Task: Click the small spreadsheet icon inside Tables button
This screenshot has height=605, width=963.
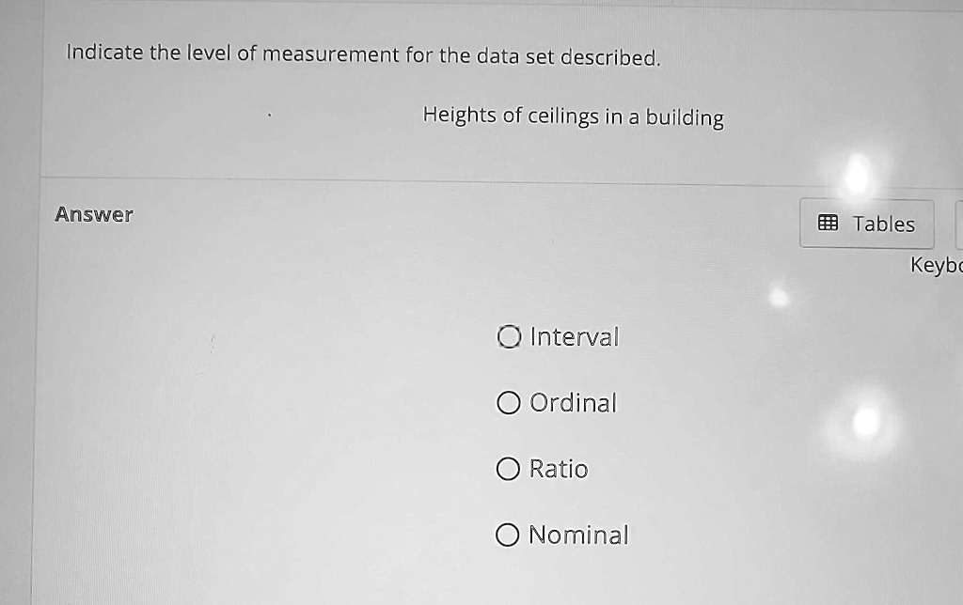Action: click(827, 223)
